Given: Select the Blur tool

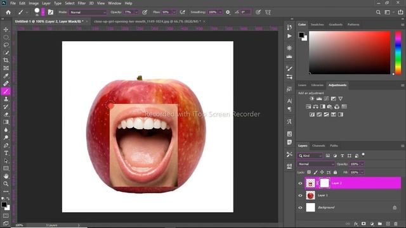Looking at the screenshot, I should click(6, 130).
